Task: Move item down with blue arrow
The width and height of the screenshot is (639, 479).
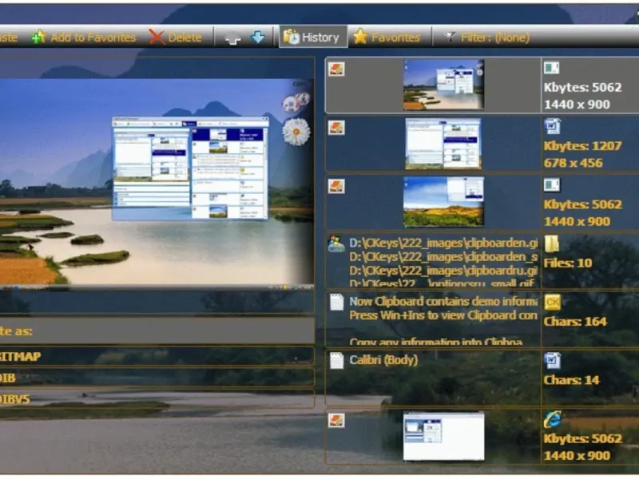Action: click(x=257, y=37)
